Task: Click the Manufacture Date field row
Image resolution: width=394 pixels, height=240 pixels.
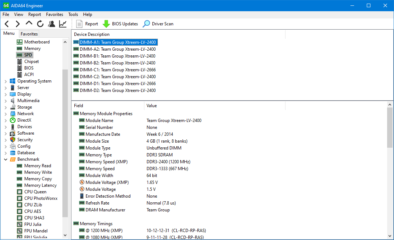Action: click(x=103, y=134)
